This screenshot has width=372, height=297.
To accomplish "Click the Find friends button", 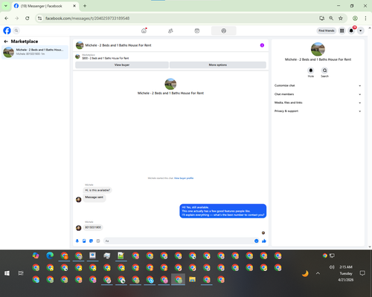I will pos(327,30).
